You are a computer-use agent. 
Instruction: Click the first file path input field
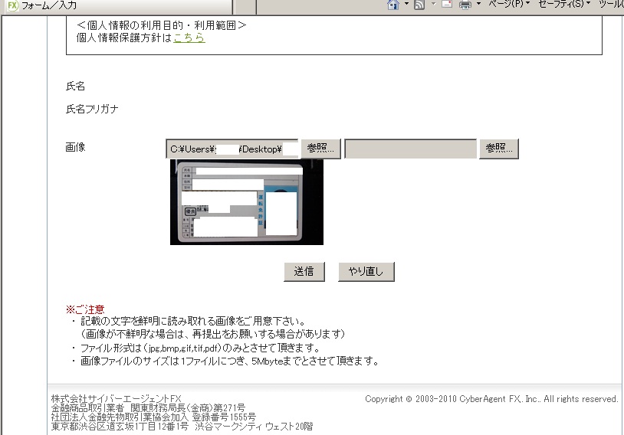232,149
